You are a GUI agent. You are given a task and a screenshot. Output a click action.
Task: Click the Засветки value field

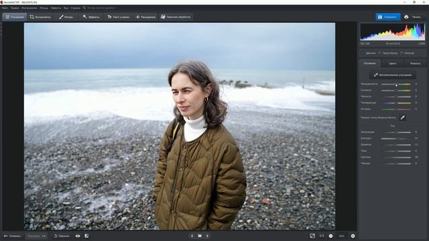tap(416, 145)
